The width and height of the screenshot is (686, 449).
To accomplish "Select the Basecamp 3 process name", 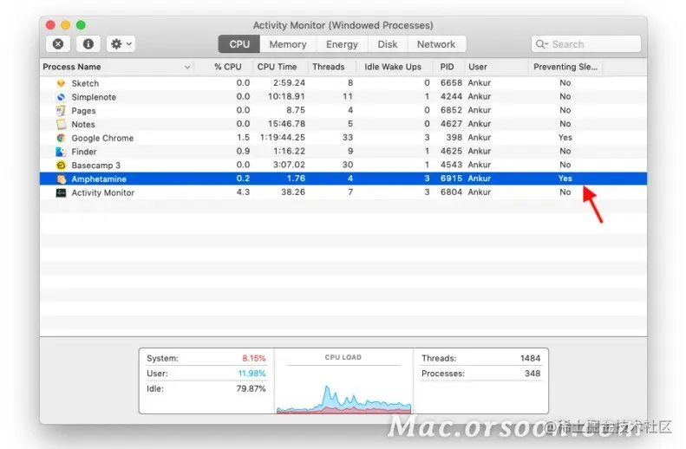I will 95,166.
